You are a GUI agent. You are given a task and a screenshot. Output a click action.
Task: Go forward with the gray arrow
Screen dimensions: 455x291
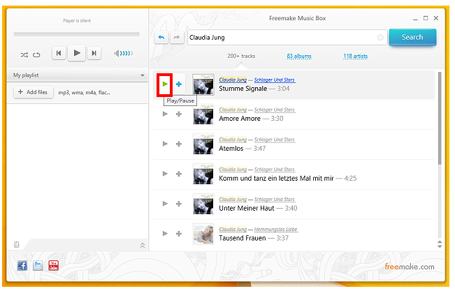pos(177,38)
